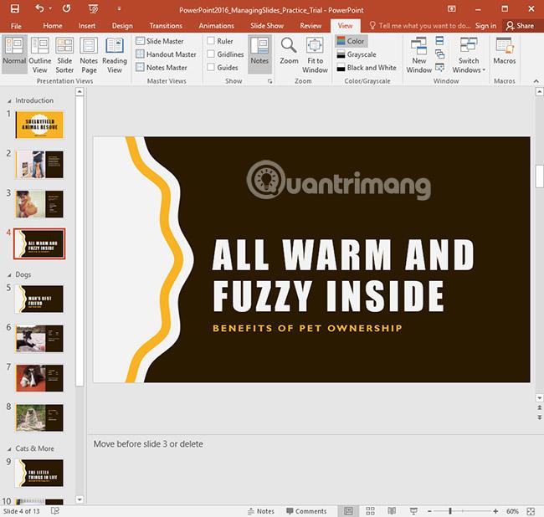The height and width of the screenshot is (517, 544).
Task: Click Next Slide double-arrow button
Action: pos(540,417)
